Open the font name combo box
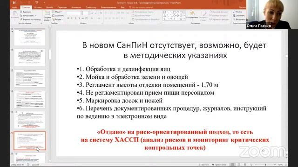Viewport: 298px width, 167px height. point(74,13)
